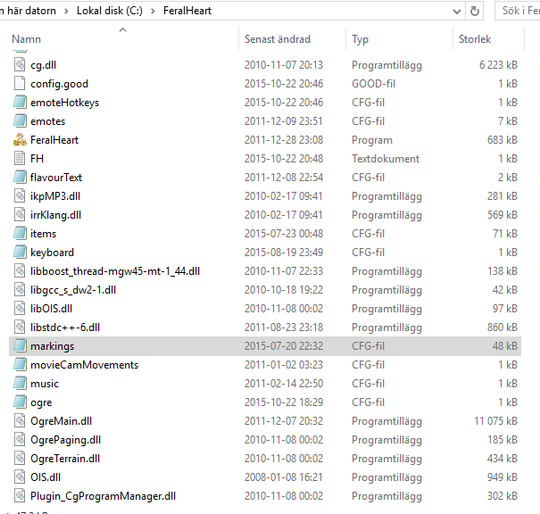Click the ogre CFG file icon
This screenshot has width=540, height=514.
(20, 402)
